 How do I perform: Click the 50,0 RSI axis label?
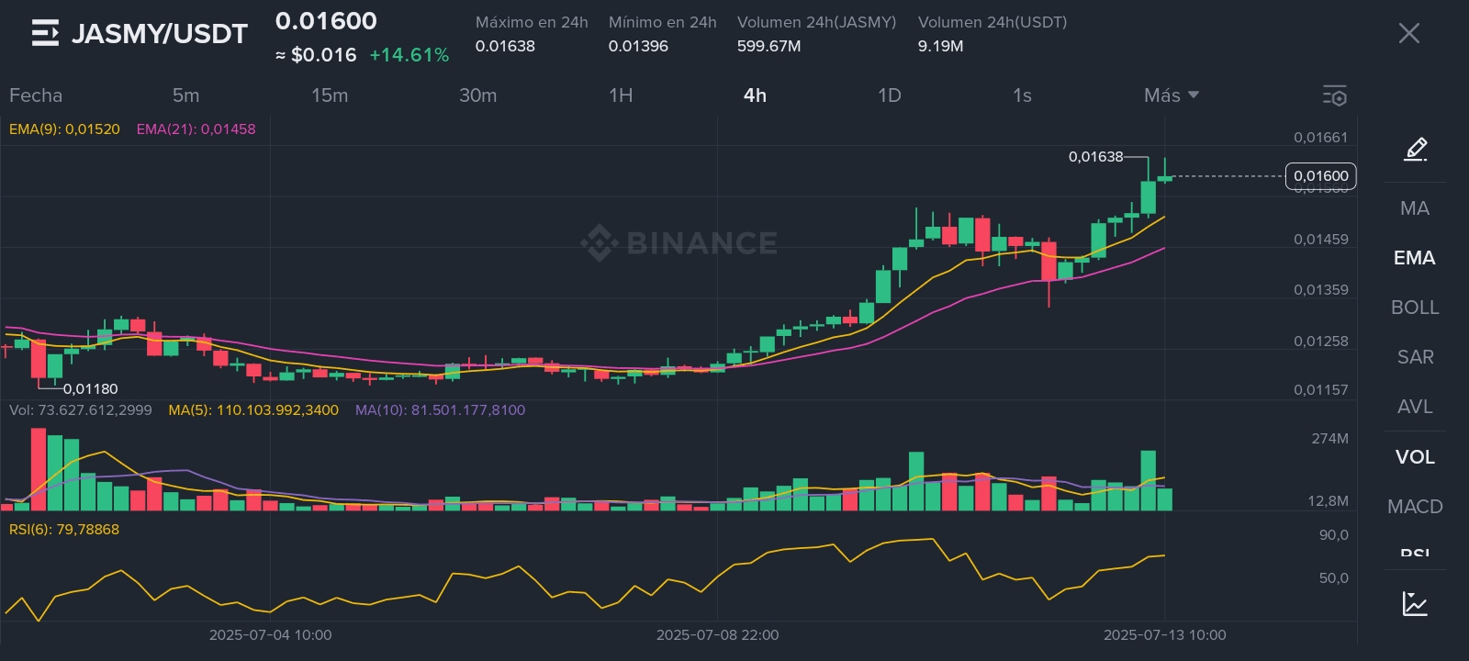coord(1334,578)
